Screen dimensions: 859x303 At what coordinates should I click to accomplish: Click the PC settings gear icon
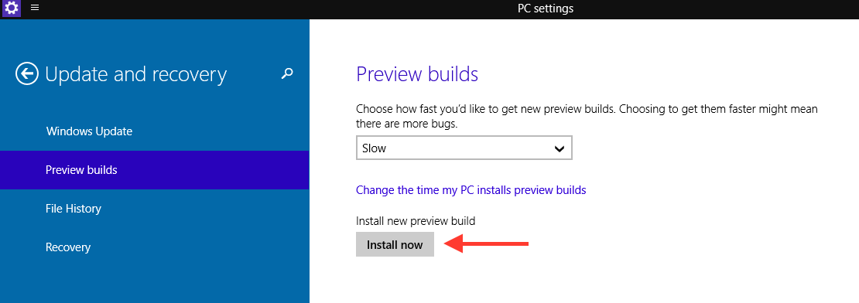pyautogui.click(x=11, y=9)
